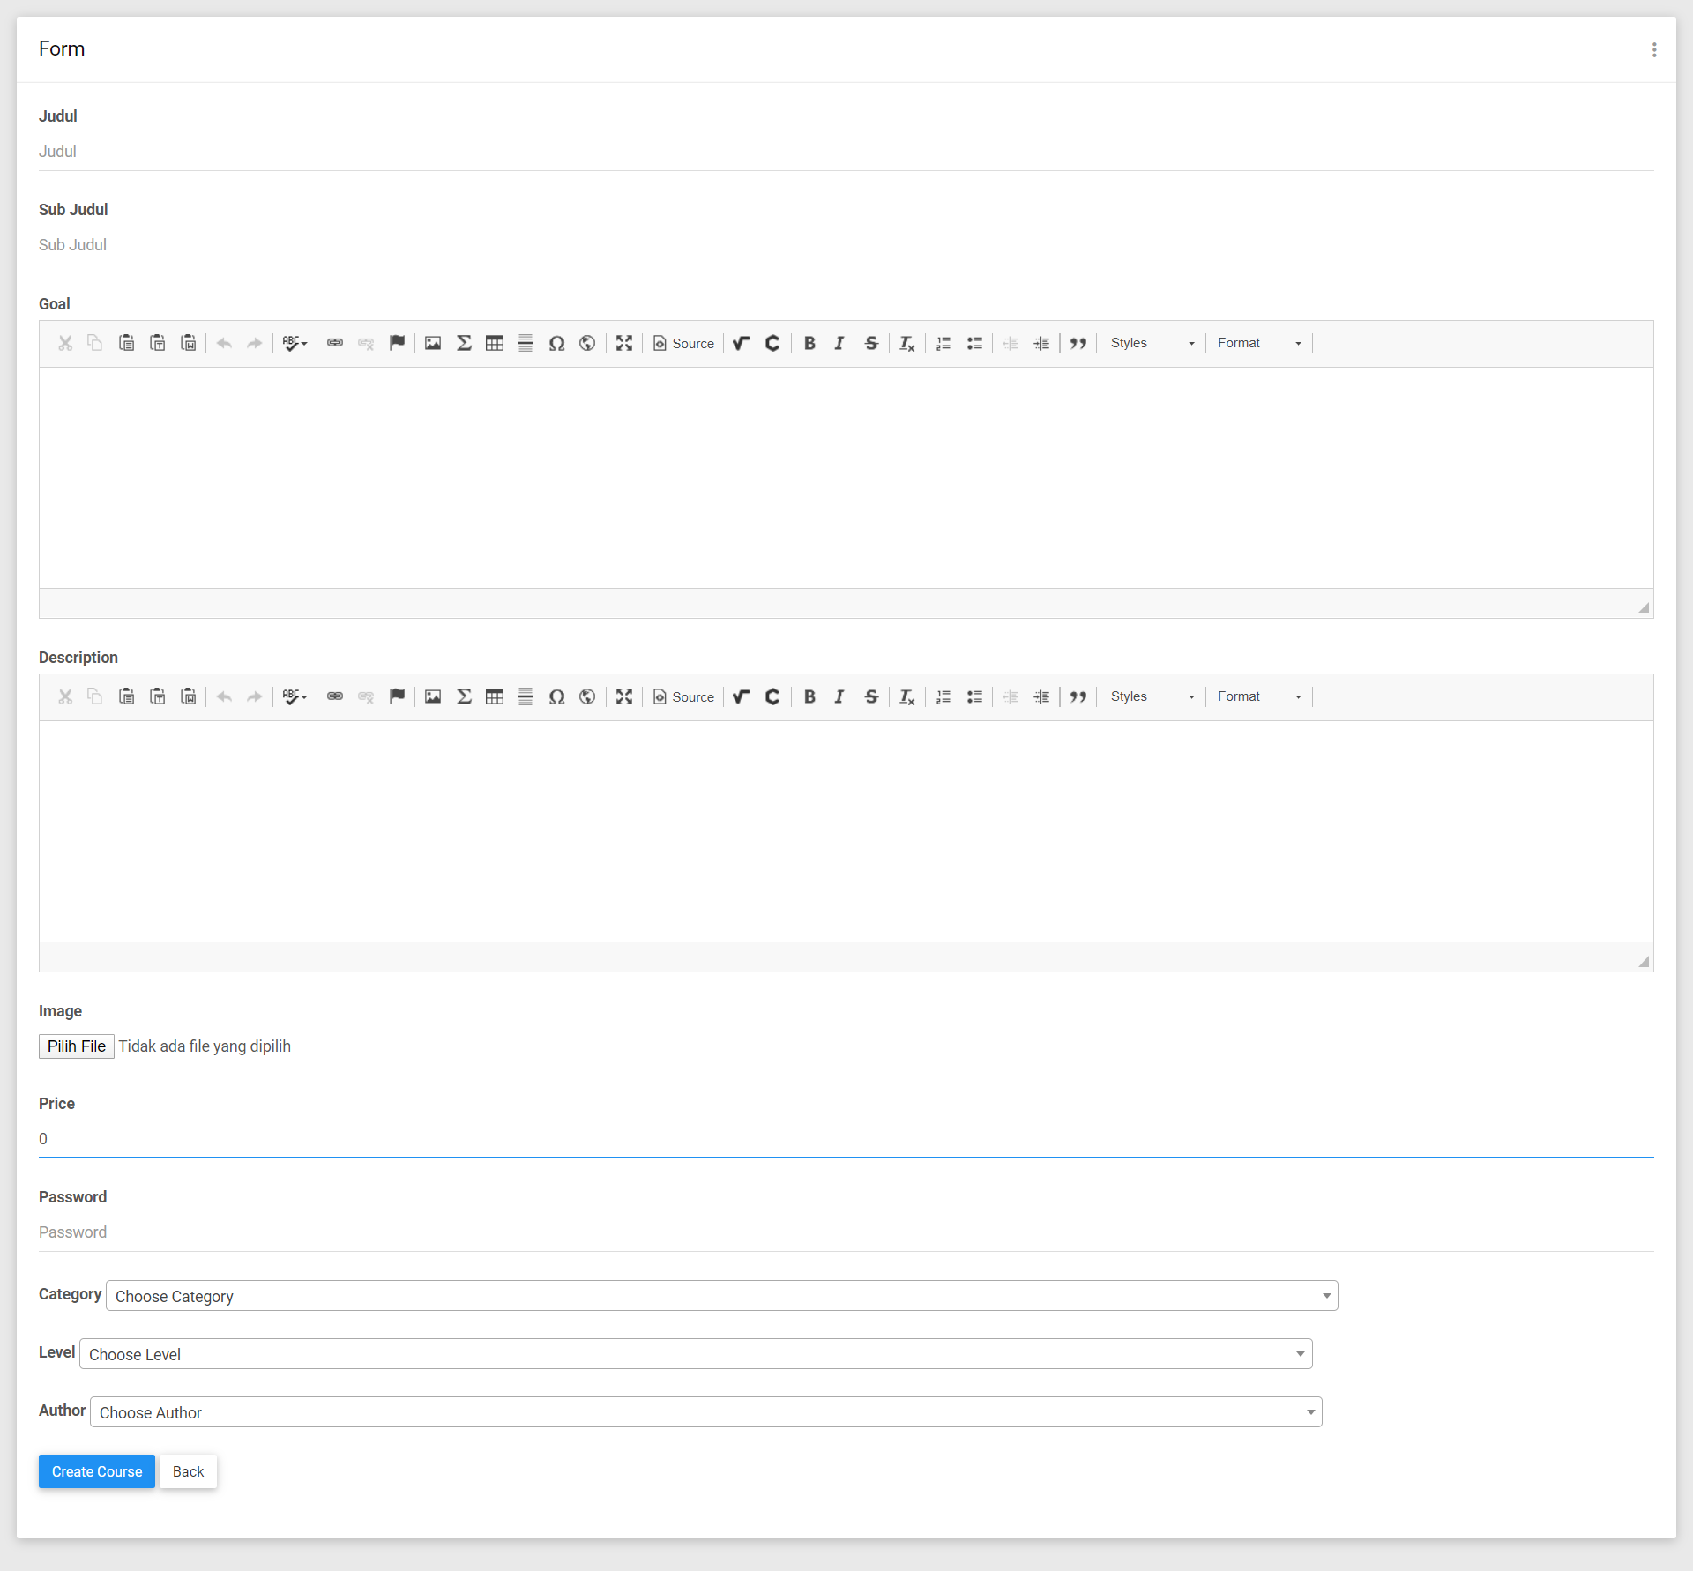Open Format dropdown in Description editor

point(1259,696)
